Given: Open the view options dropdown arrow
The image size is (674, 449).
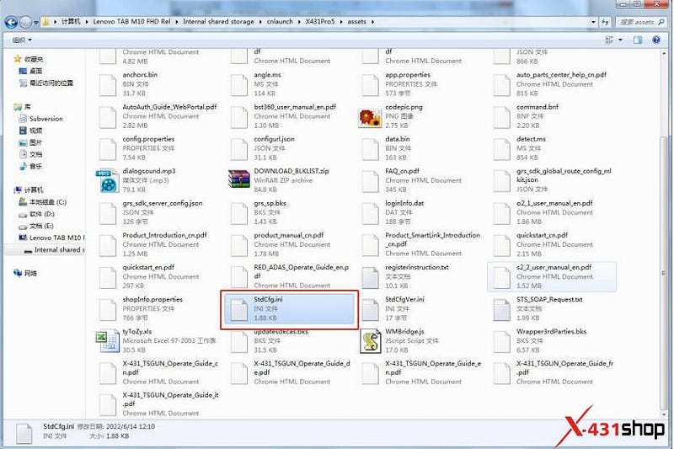Looking at the screenshot, I should click(620, 40).
